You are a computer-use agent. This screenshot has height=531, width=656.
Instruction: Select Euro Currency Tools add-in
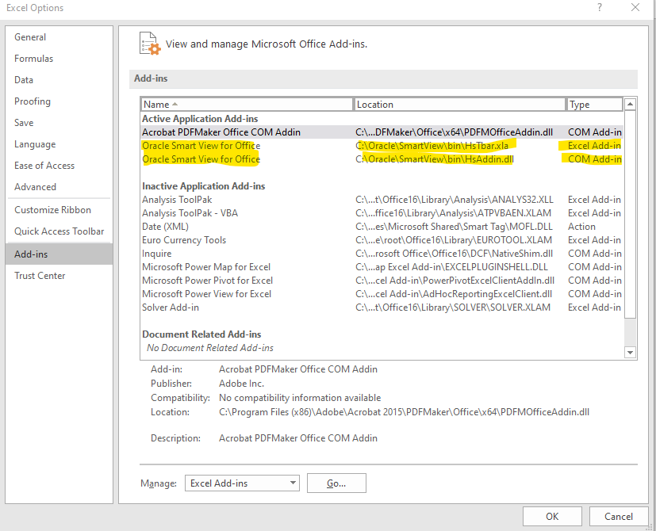click(382, 240)
